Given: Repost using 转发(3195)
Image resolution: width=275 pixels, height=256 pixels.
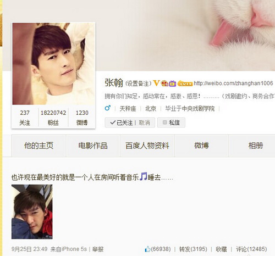Looking at the screenshot, I should click(193, 249).
